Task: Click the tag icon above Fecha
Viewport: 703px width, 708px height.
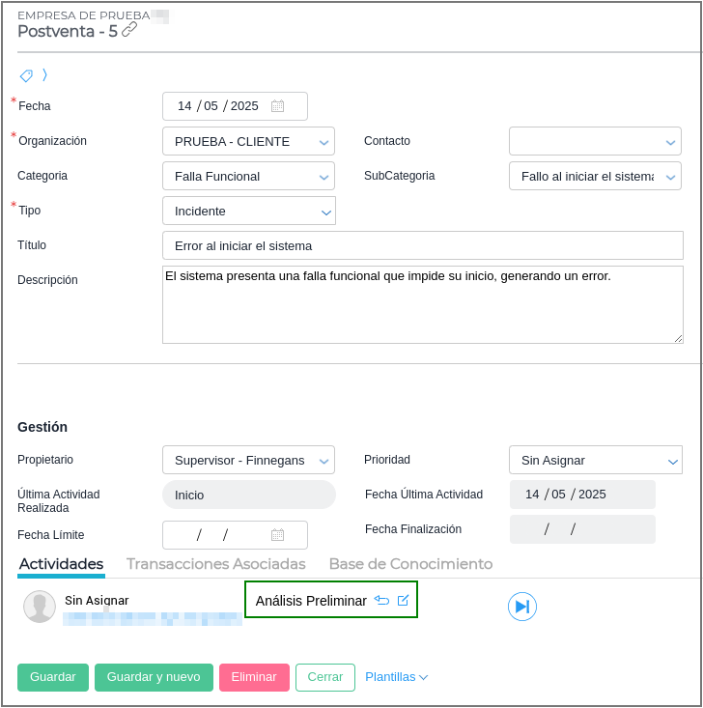Action: pyautogui.click(x=26, y=75)
